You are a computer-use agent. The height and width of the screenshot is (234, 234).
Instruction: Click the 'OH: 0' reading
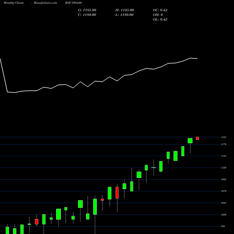click(x=158, y=15)
